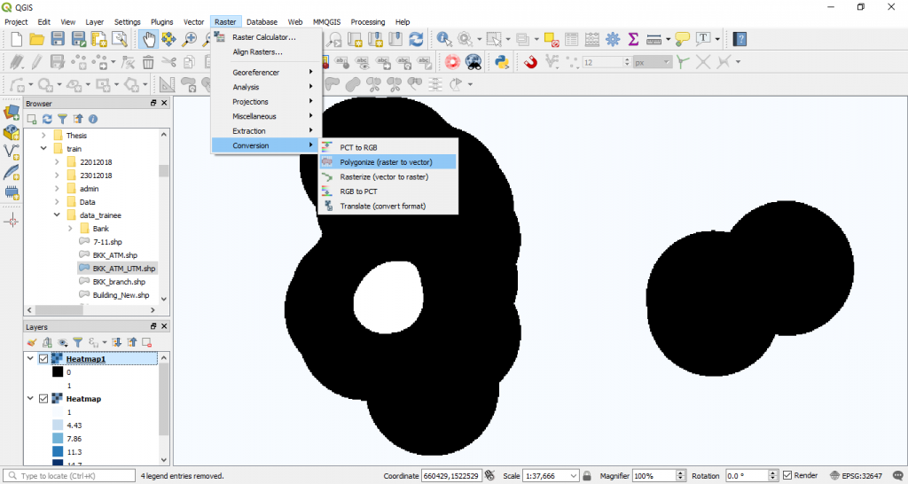Open the Vector menu

194,22
